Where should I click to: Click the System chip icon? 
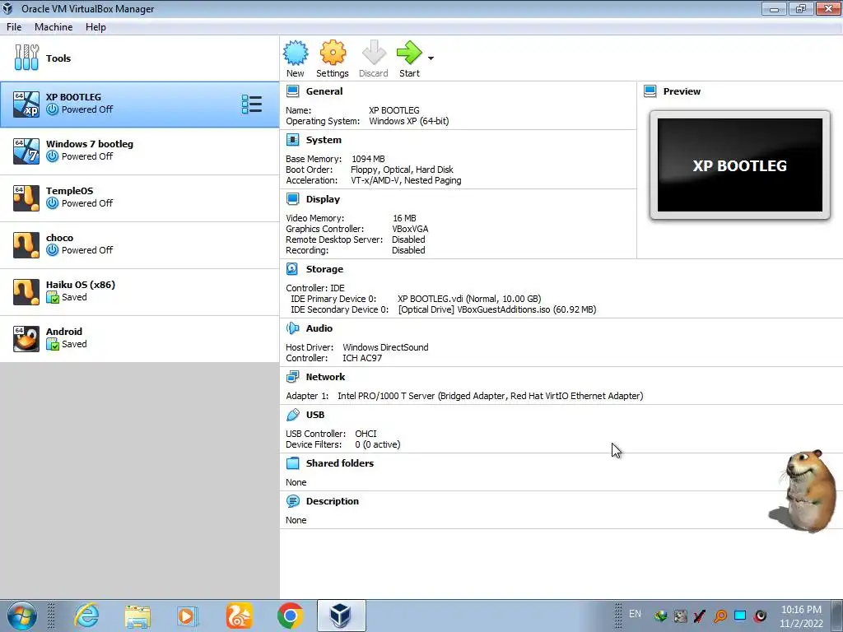tap(292, 140)
